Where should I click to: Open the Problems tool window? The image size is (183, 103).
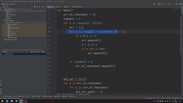coord(57,96)
